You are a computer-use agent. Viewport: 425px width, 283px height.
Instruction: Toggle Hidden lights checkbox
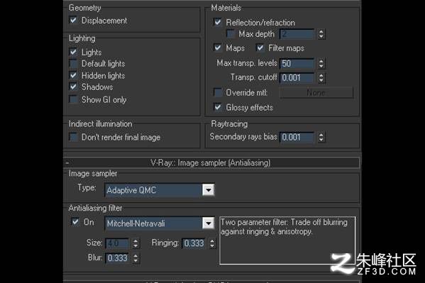[73, 75]
